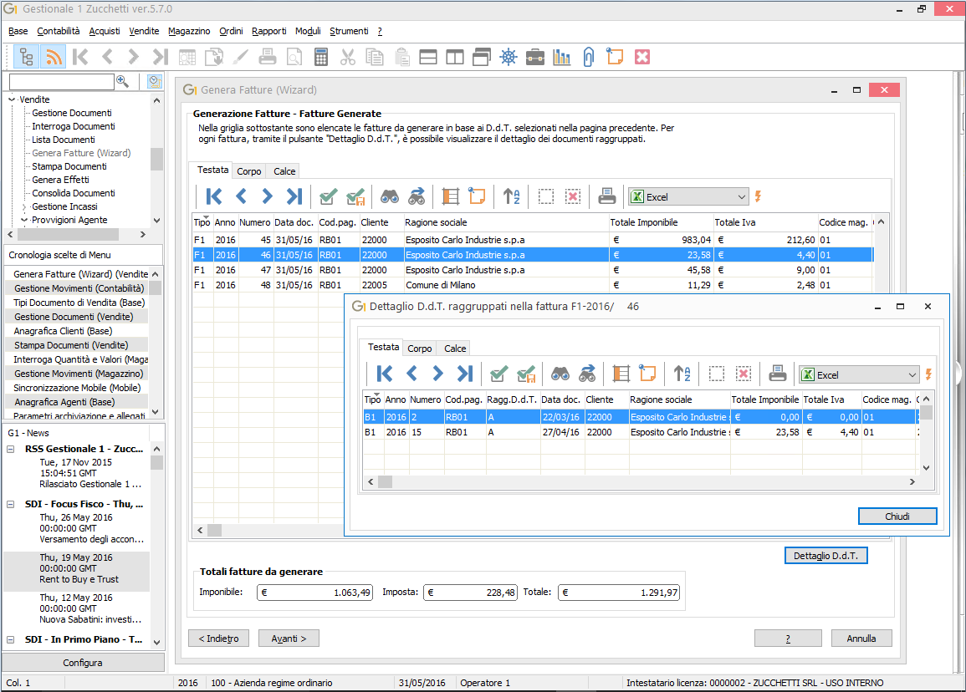
Task: Click select all dashed box icon in wizard toolbar
Action: 546,196
